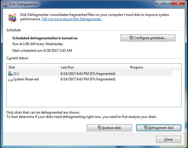
Task: Sort by the Last Run column header
Action: point(93,67)
